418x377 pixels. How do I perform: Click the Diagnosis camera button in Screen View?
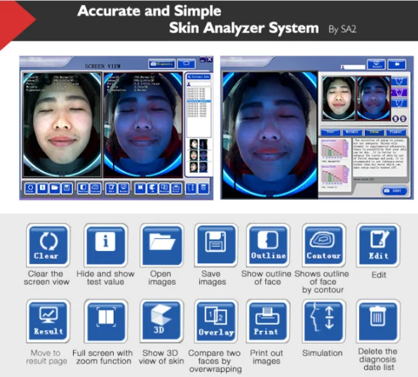coord(162,64)
